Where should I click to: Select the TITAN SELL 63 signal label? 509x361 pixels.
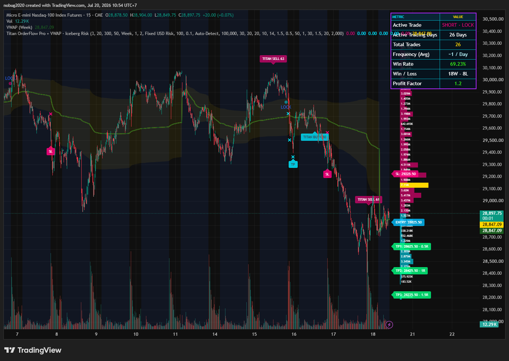click(x=273, y=59)
